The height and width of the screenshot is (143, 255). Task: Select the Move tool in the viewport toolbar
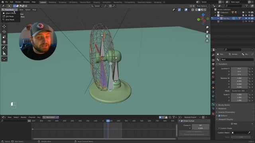(4, 26)
